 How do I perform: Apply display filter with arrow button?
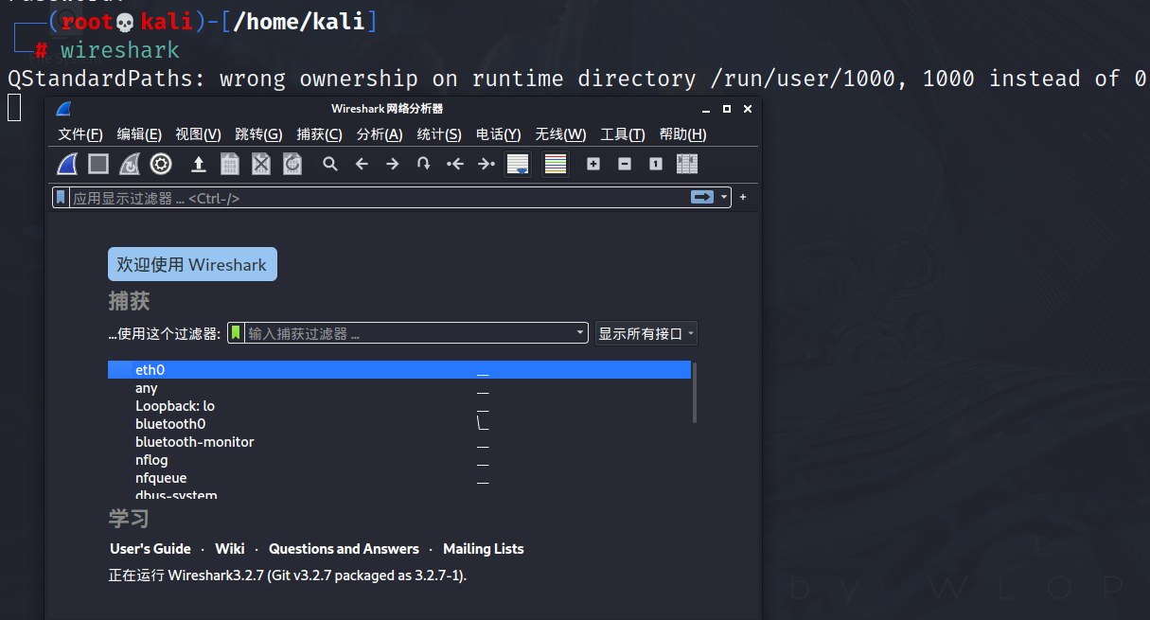pos(703,197)
